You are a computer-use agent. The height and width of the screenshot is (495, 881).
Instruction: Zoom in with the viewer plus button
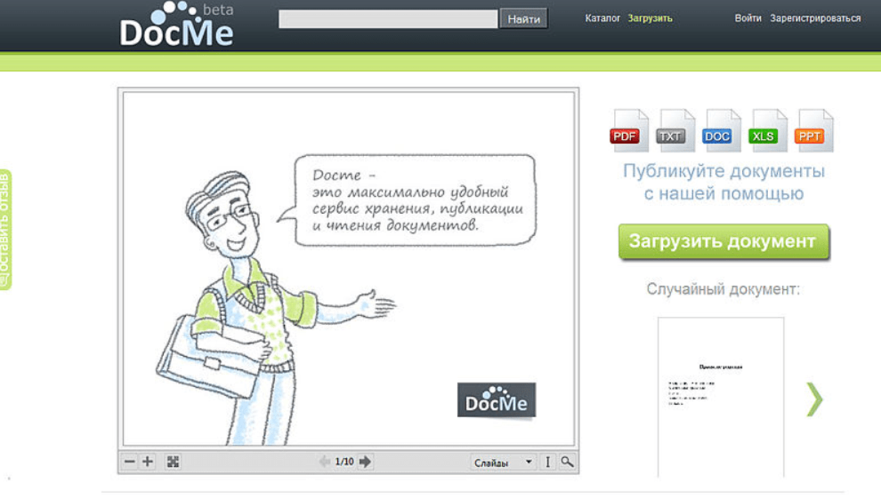(x=147, y=462)
